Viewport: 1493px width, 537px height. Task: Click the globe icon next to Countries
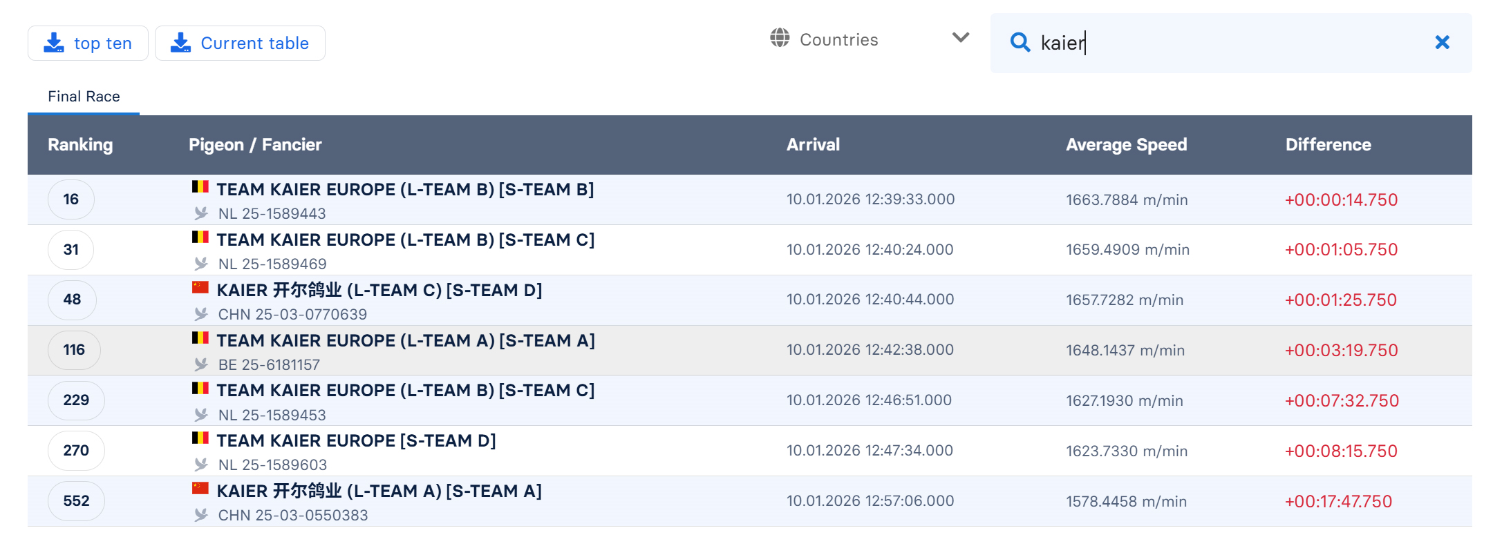(x=780, y=38)
